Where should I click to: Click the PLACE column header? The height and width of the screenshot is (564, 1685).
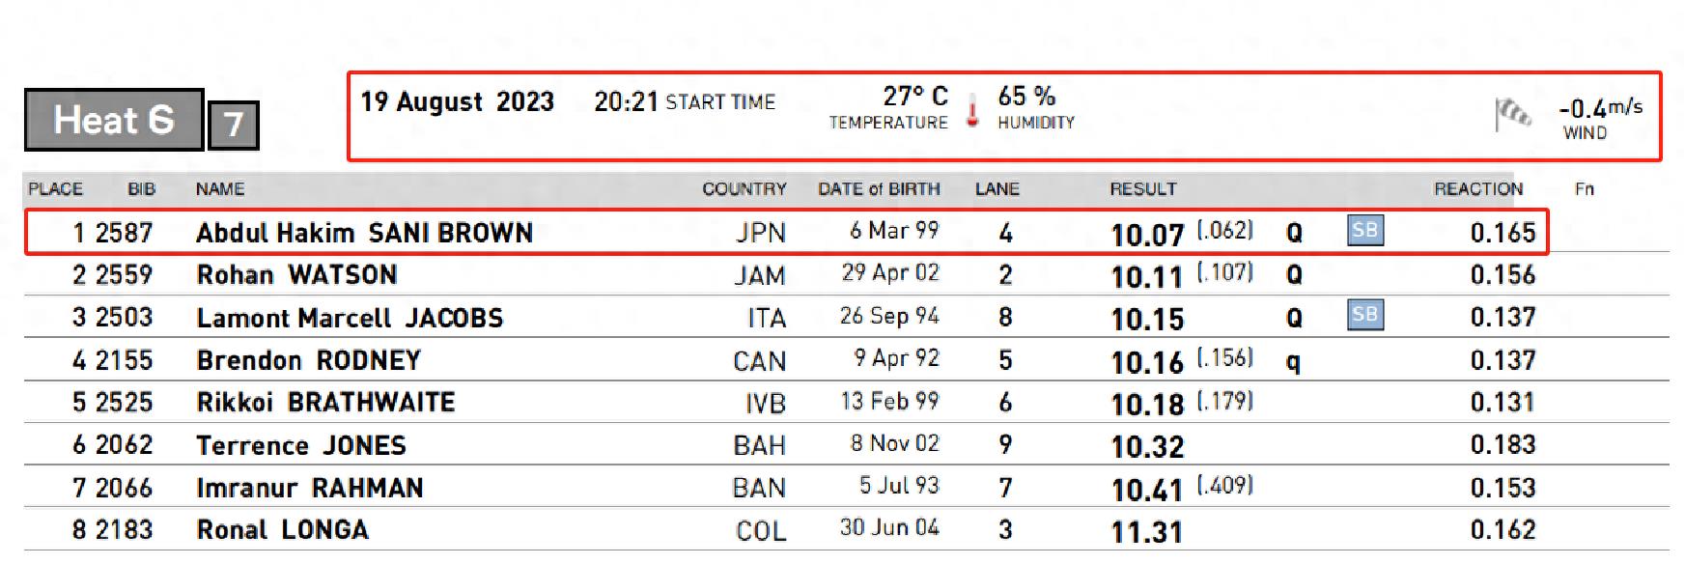(55, 189)
